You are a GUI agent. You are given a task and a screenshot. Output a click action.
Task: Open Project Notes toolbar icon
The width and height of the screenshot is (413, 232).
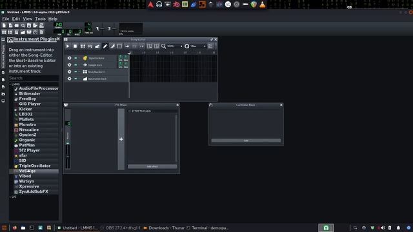coord(41,32)
